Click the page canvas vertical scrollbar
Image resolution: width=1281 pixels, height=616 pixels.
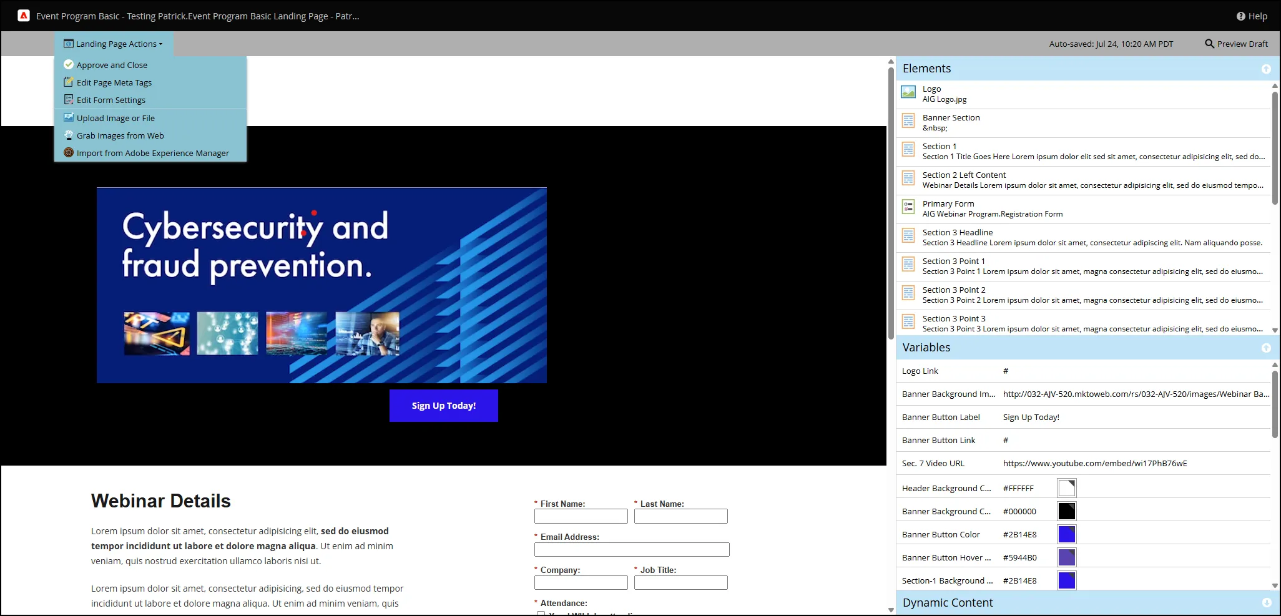[891, 203]
